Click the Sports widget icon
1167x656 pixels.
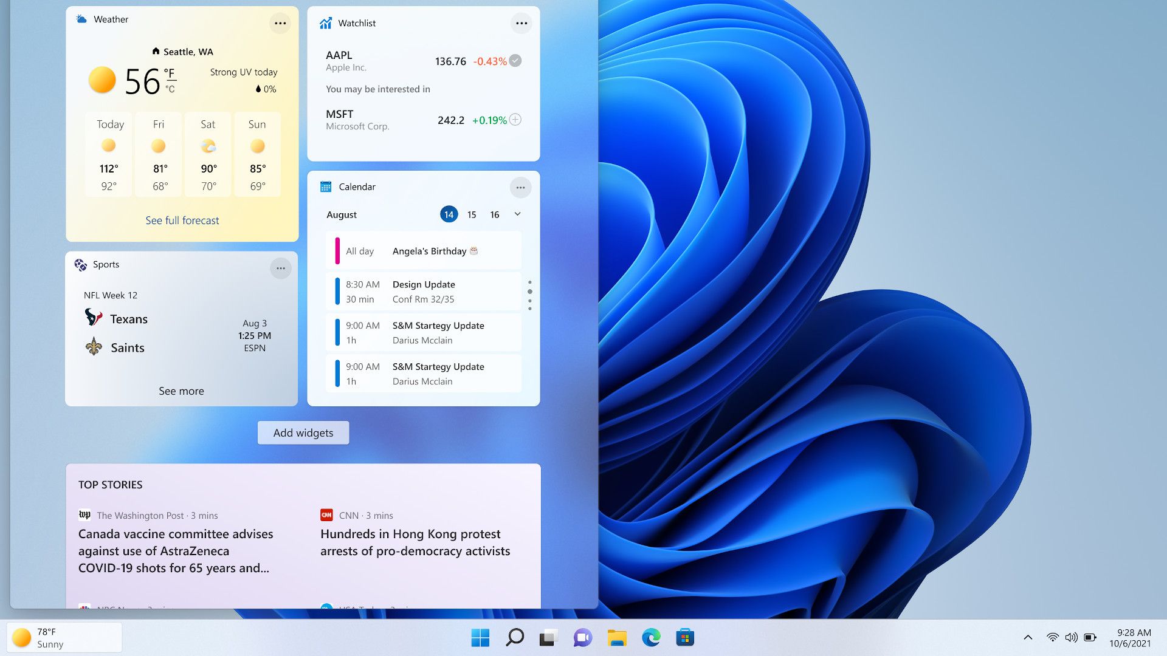pyautogui.click(x=81, y=264)
